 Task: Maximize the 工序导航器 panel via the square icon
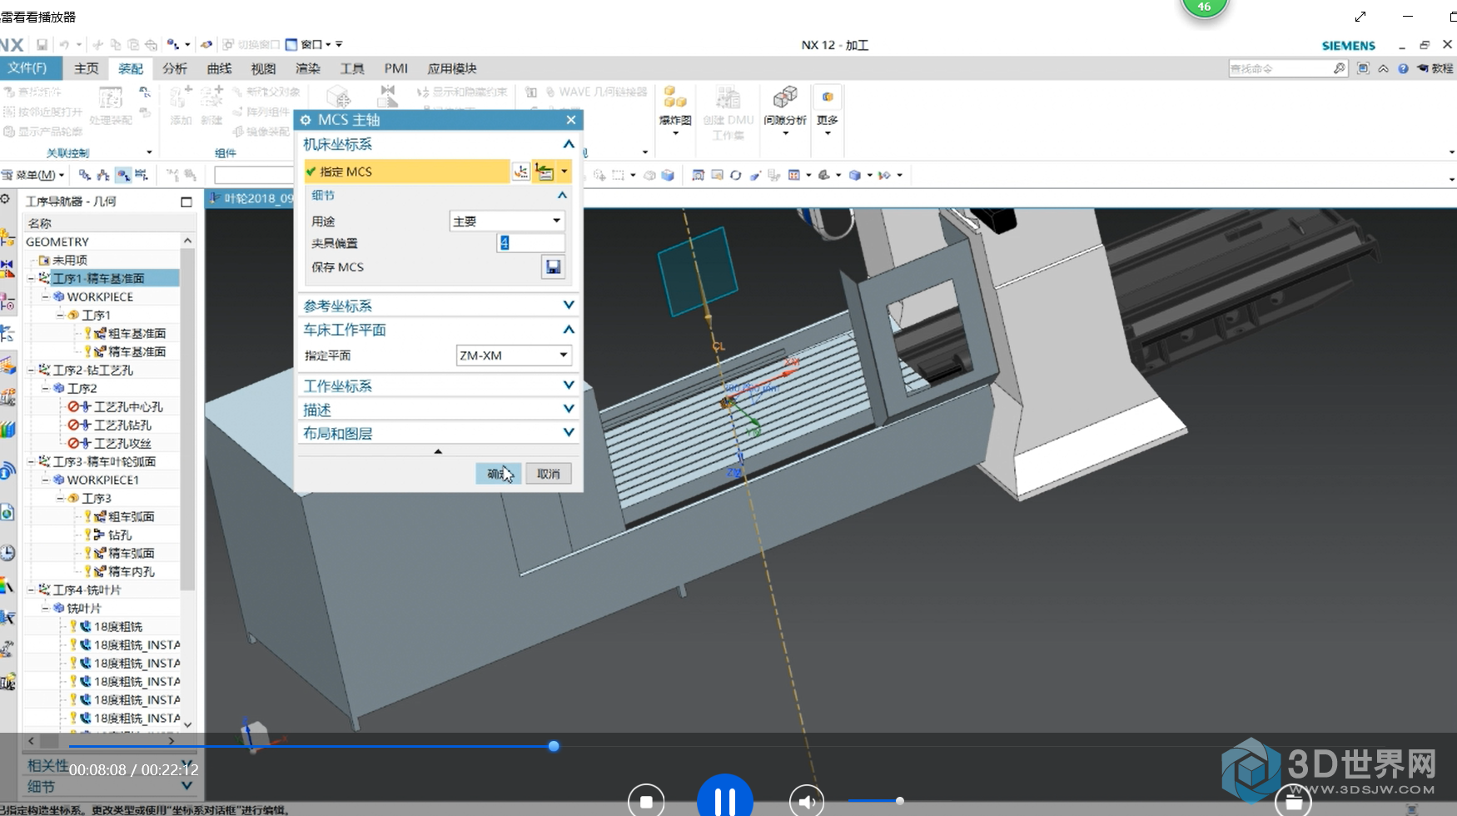point(186,202)
